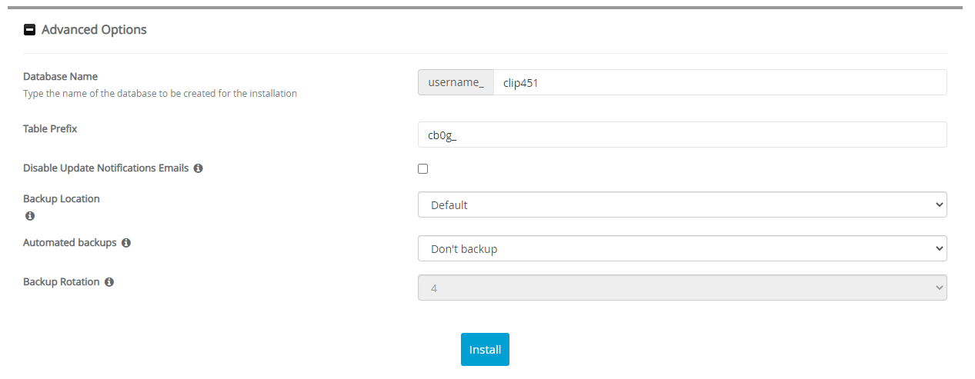Click the Backup Location label text
975x379 pixels.
click(62, 198)
